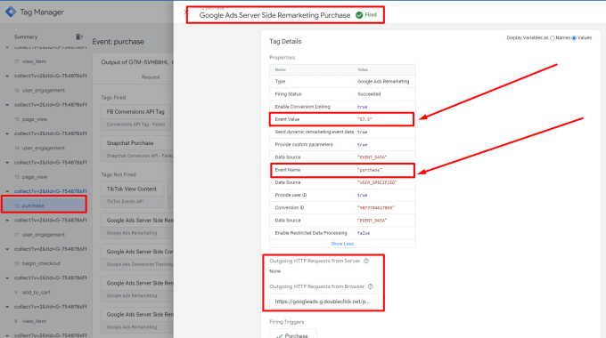606x338 pixels.
Task: Select event 14 user_engagement
Action: pyautogui.click(x=39, y=149)
